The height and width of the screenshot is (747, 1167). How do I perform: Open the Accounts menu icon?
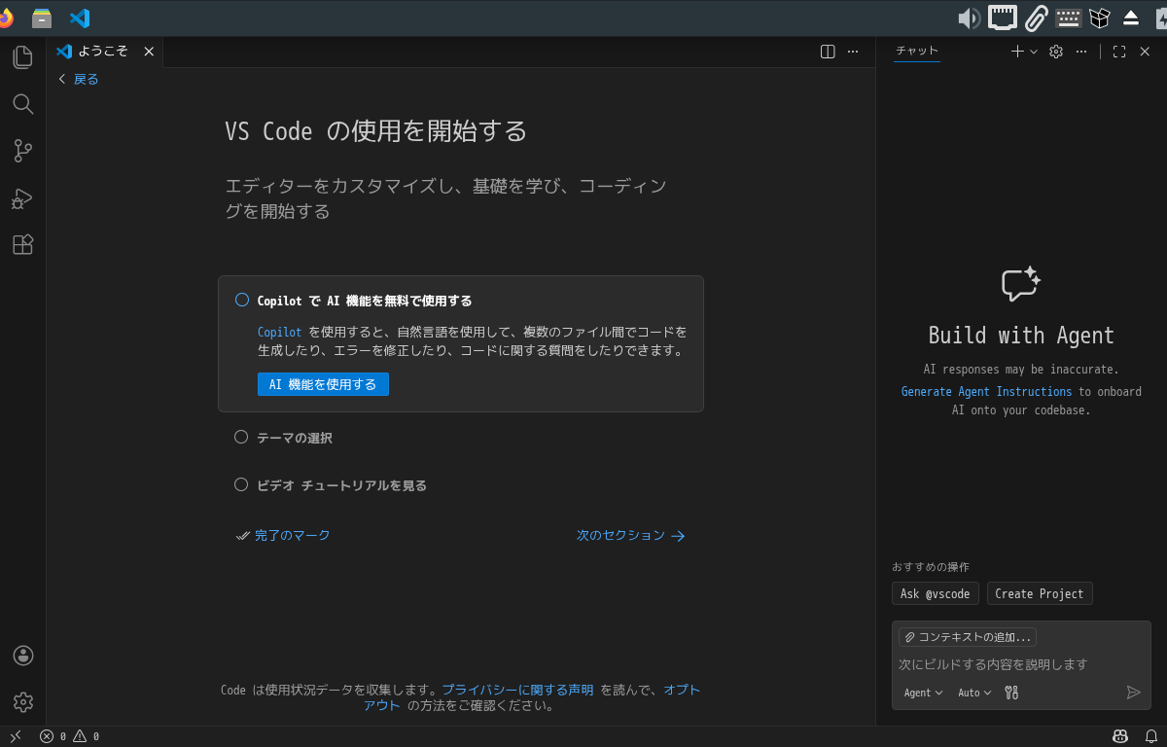[23, 656]
